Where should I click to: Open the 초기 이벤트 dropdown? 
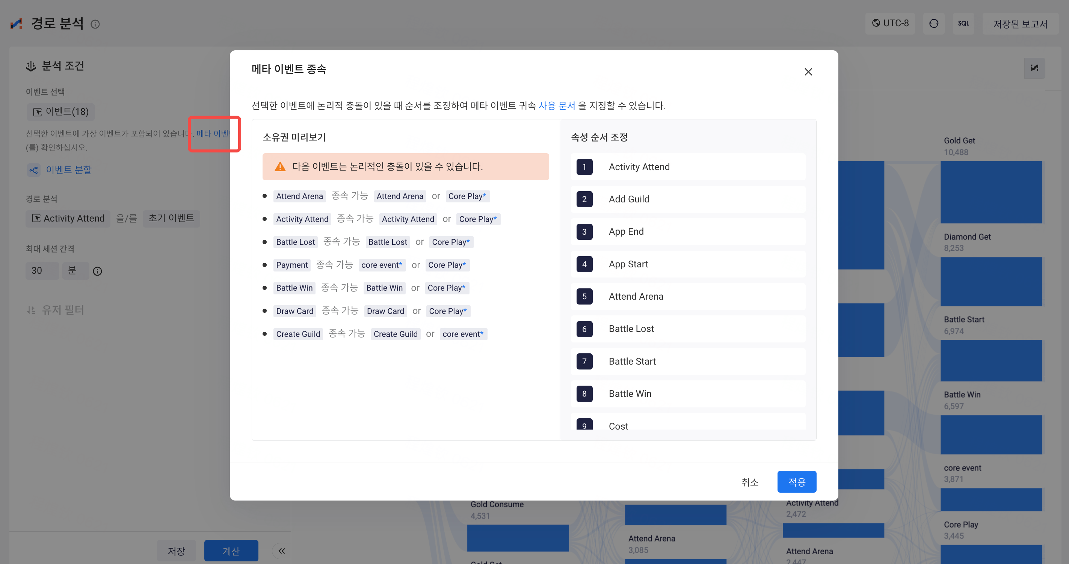(171, 219)
